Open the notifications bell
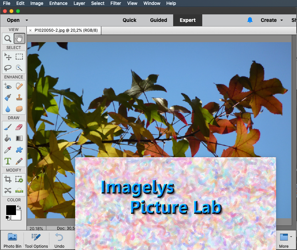 250,20
